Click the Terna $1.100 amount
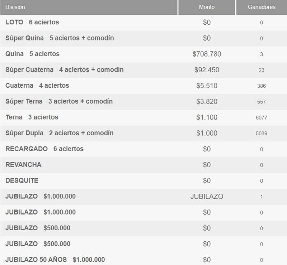Viewport: 287px width, 265px height. [x=207, y=117]
